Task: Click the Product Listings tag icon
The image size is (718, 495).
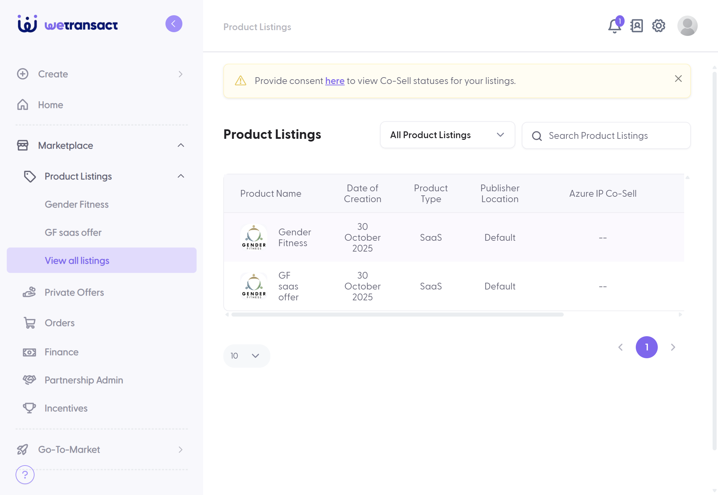Action: tap(30, 176)
